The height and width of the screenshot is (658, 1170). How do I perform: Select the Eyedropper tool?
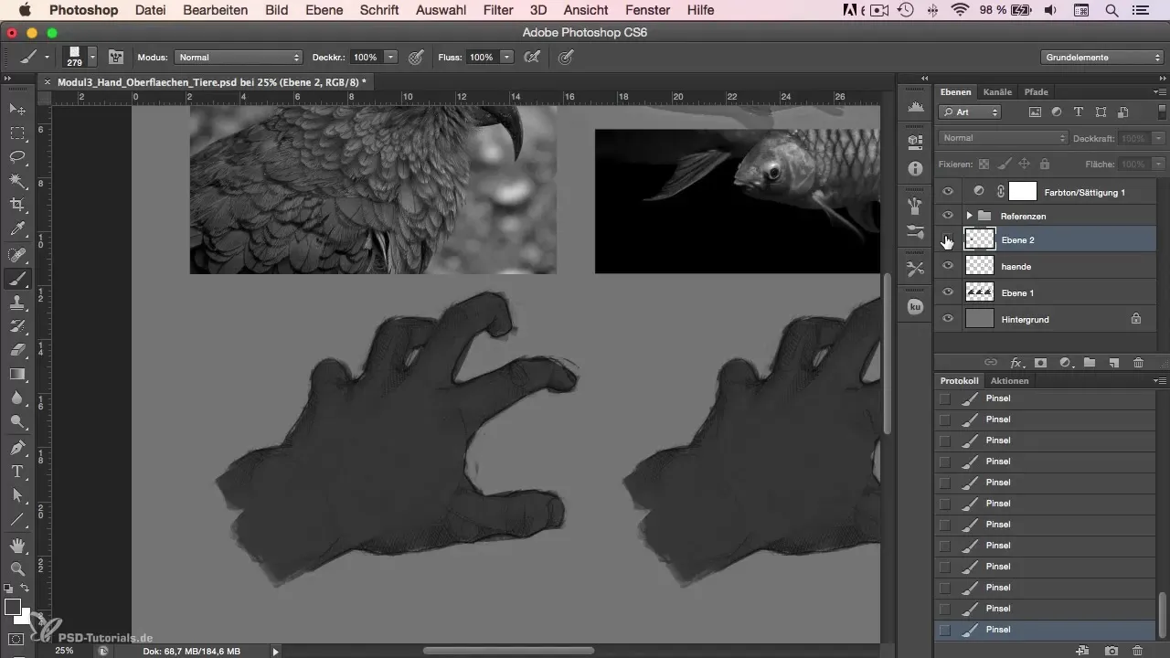(17, 228)
